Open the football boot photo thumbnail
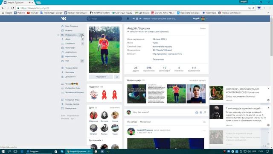 coord(136,94)
